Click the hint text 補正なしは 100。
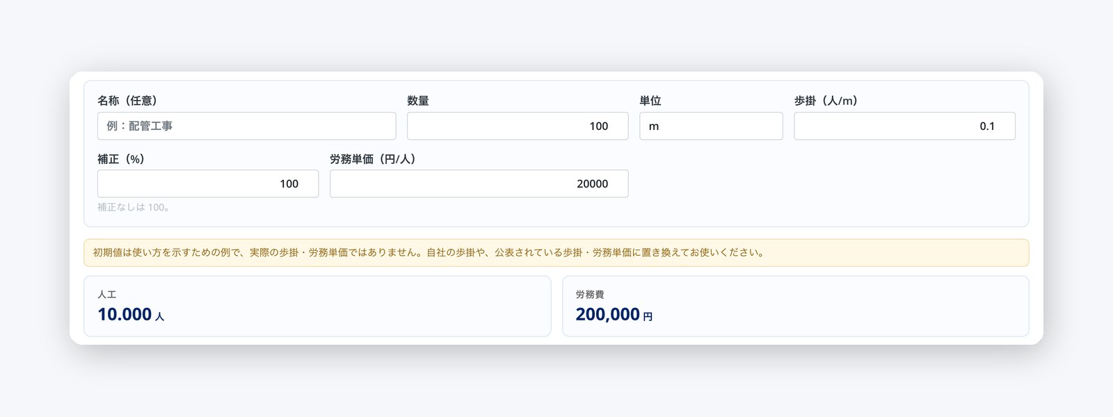 (134, 207)
